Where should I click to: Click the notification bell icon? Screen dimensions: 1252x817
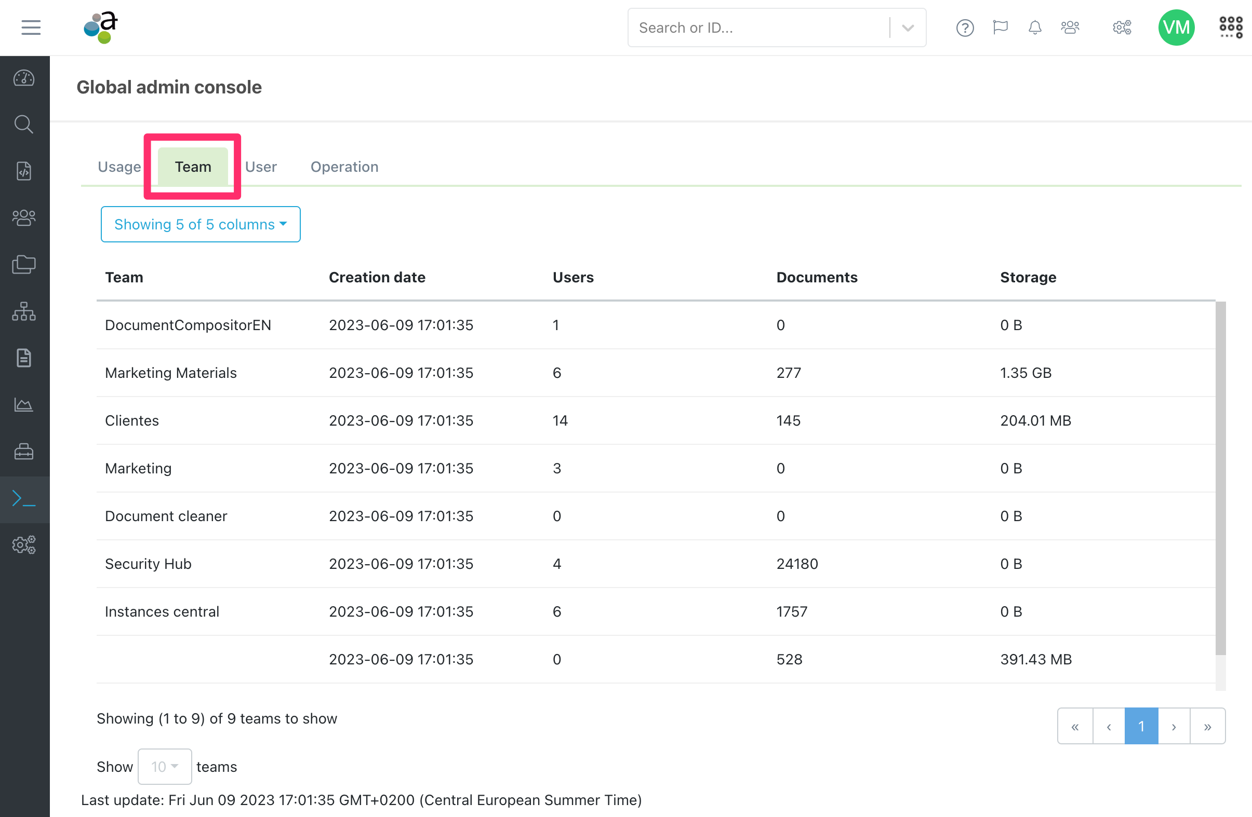(x=1035, y=28)
